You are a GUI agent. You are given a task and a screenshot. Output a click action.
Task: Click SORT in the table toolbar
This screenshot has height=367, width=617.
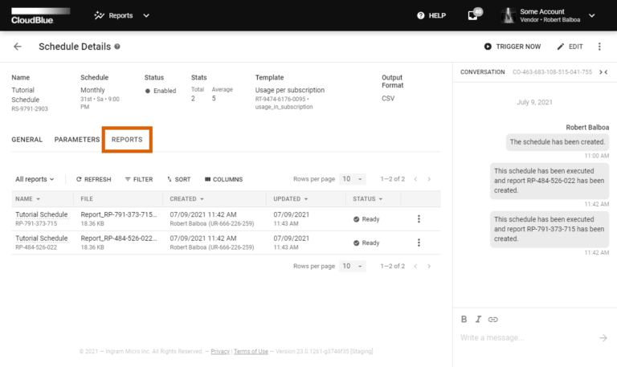pyautogui.click(x=178, y=179)
